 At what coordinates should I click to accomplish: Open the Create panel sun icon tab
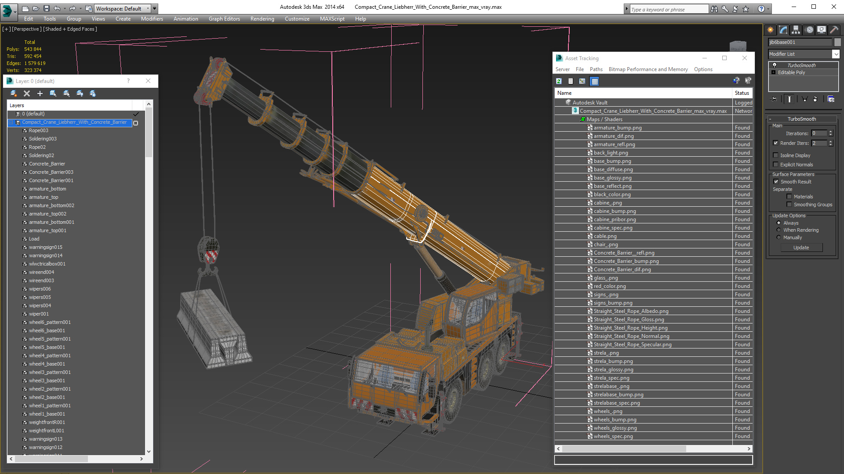pos(771,30)
